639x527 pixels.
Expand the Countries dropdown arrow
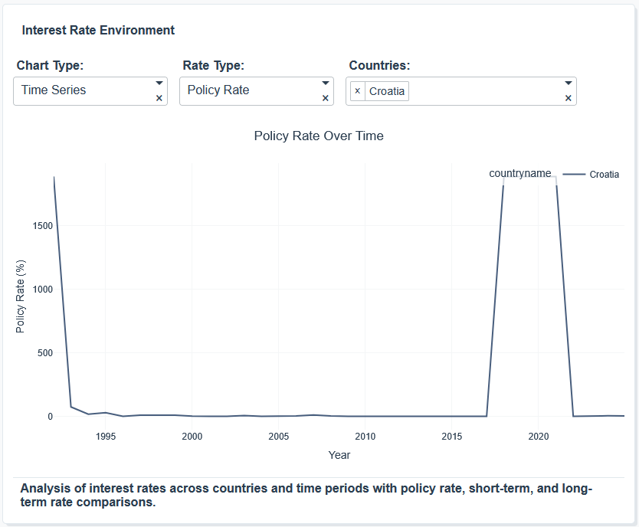pos(569,83)
